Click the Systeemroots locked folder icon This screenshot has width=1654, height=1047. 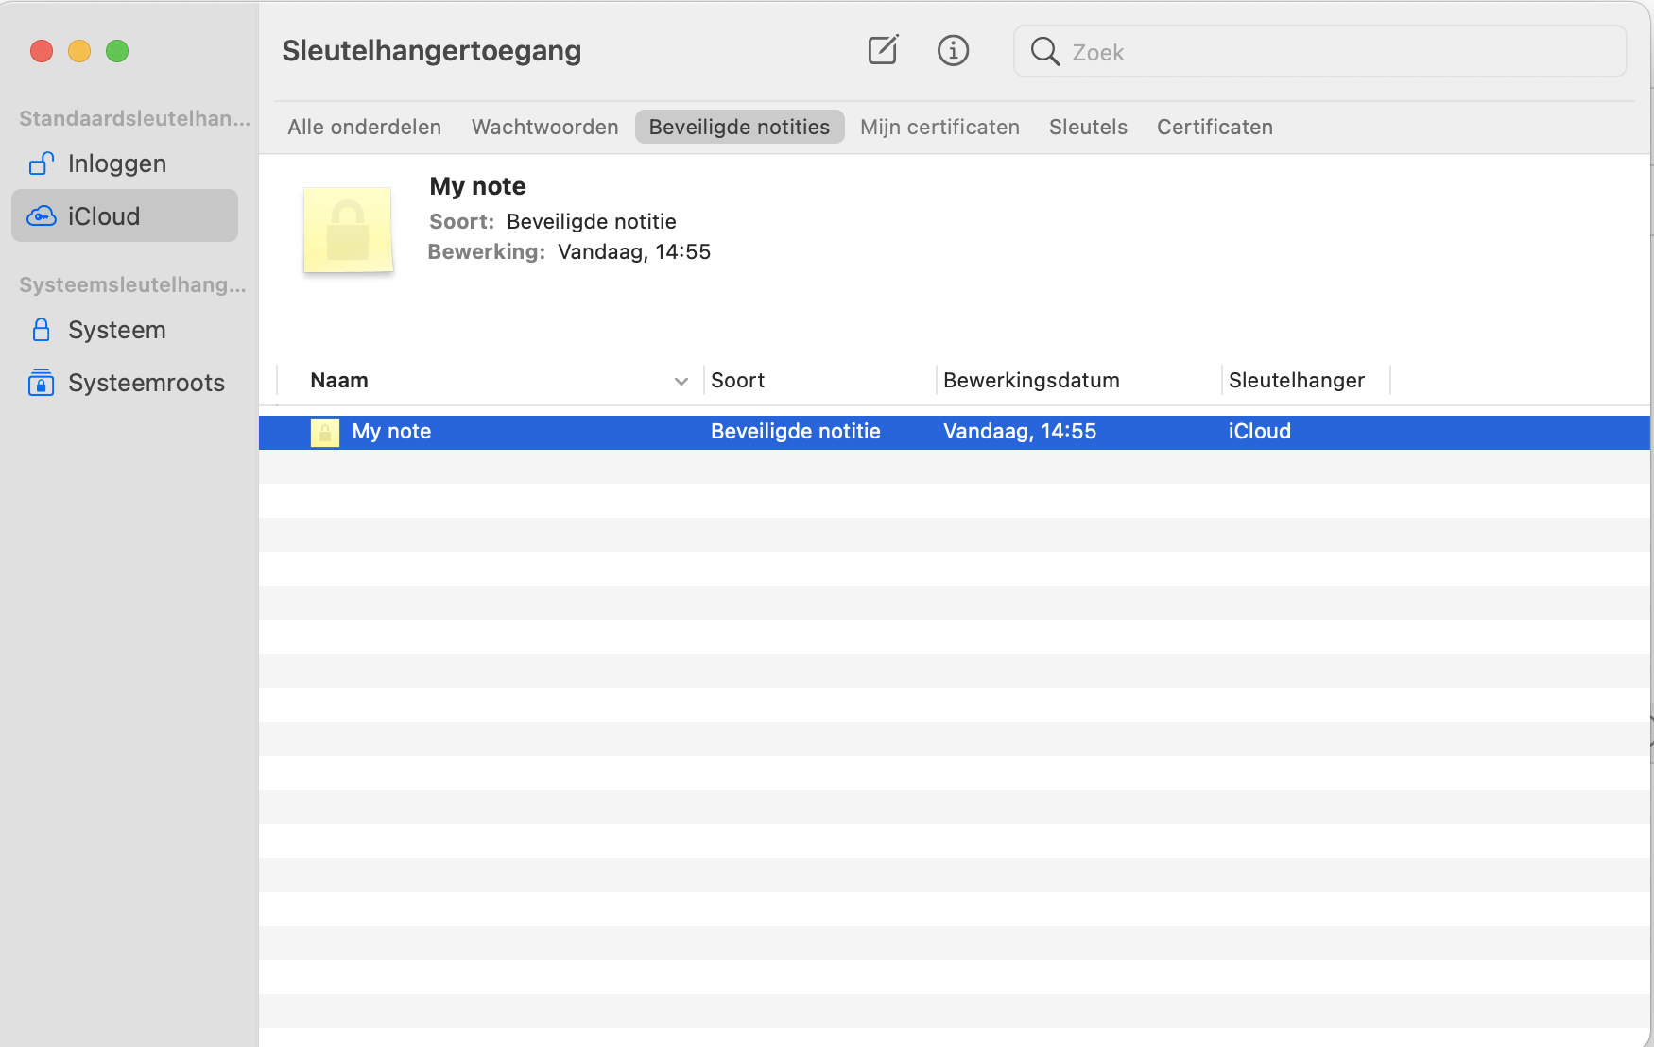pos(42,383)
